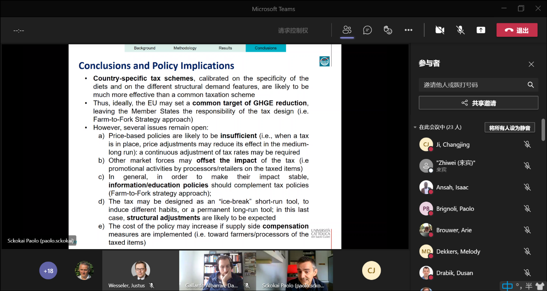
Task: Leave the meeting with red button
Action: [x=517, y=30]
